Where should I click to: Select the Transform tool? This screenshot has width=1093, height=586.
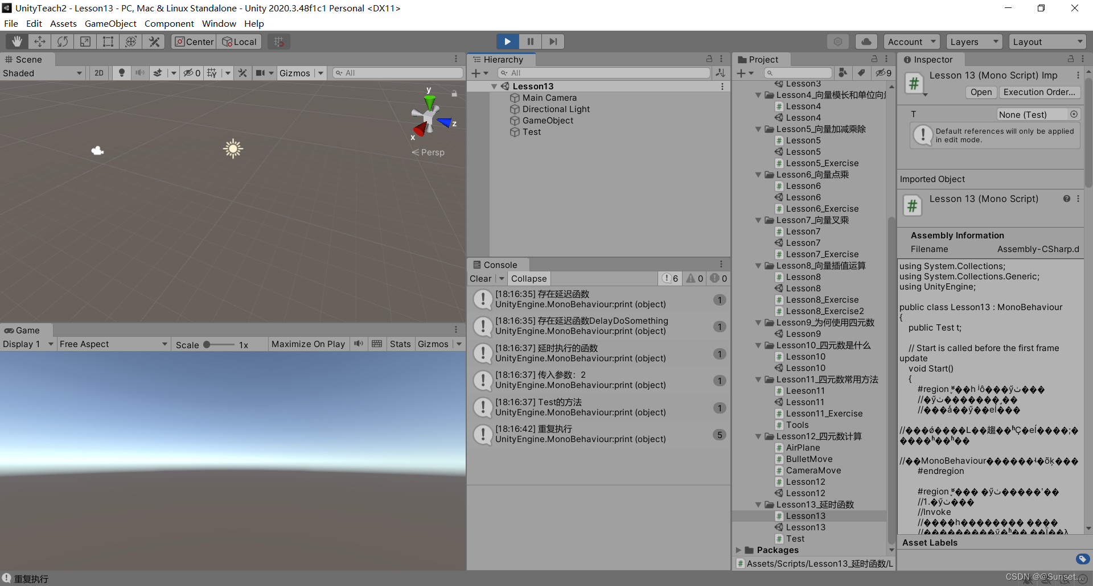(131, 42)
